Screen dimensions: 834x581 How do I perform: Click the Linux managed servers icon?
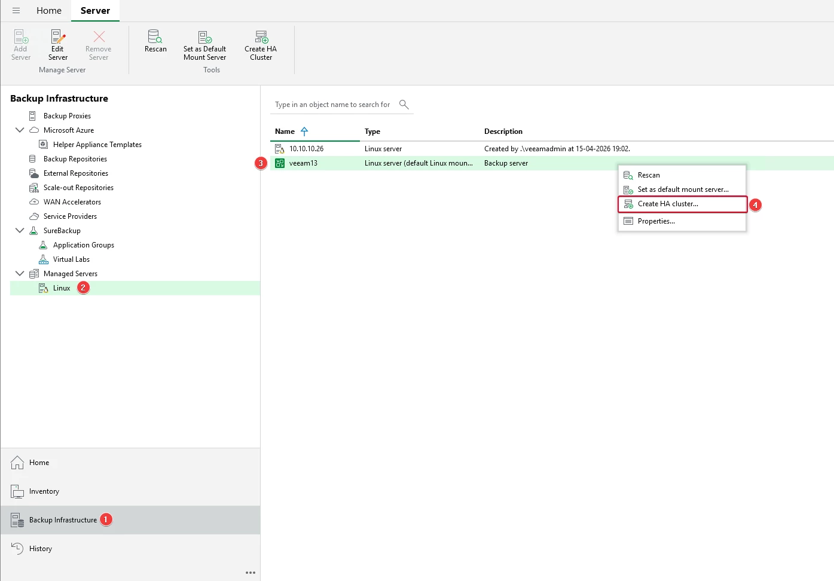point(43,288)
